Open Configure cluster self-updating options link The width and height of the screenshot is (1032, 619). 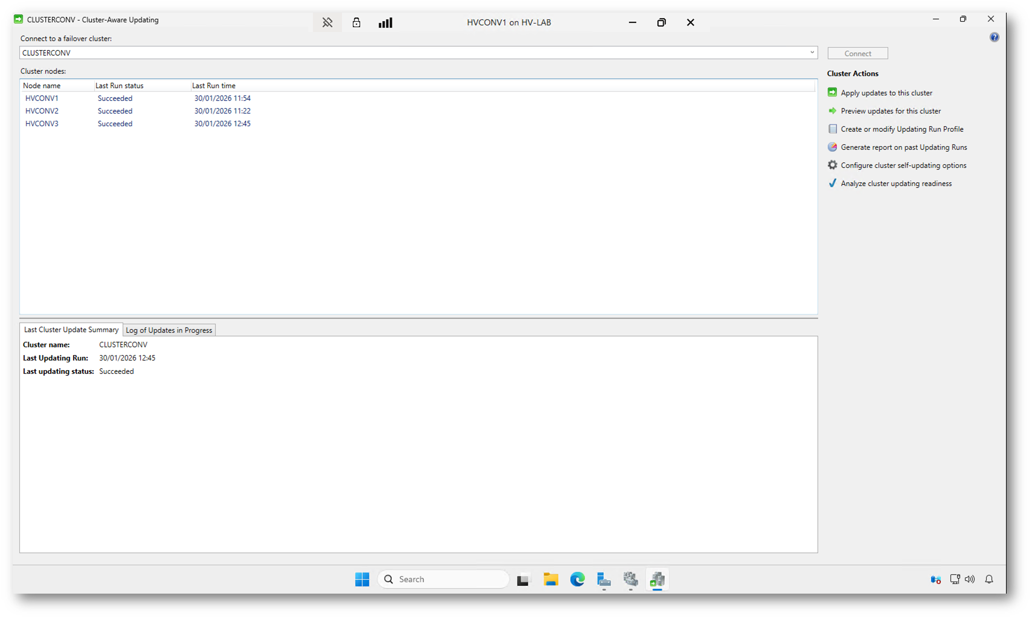903,165
